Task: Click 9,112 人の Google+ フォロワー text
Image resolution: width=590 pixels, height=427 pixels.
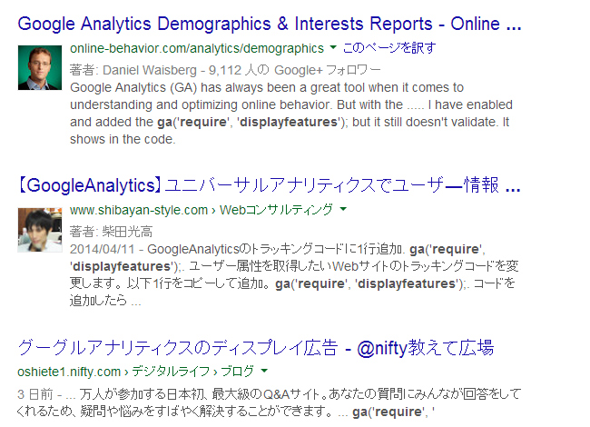Action: coord(295,70)
